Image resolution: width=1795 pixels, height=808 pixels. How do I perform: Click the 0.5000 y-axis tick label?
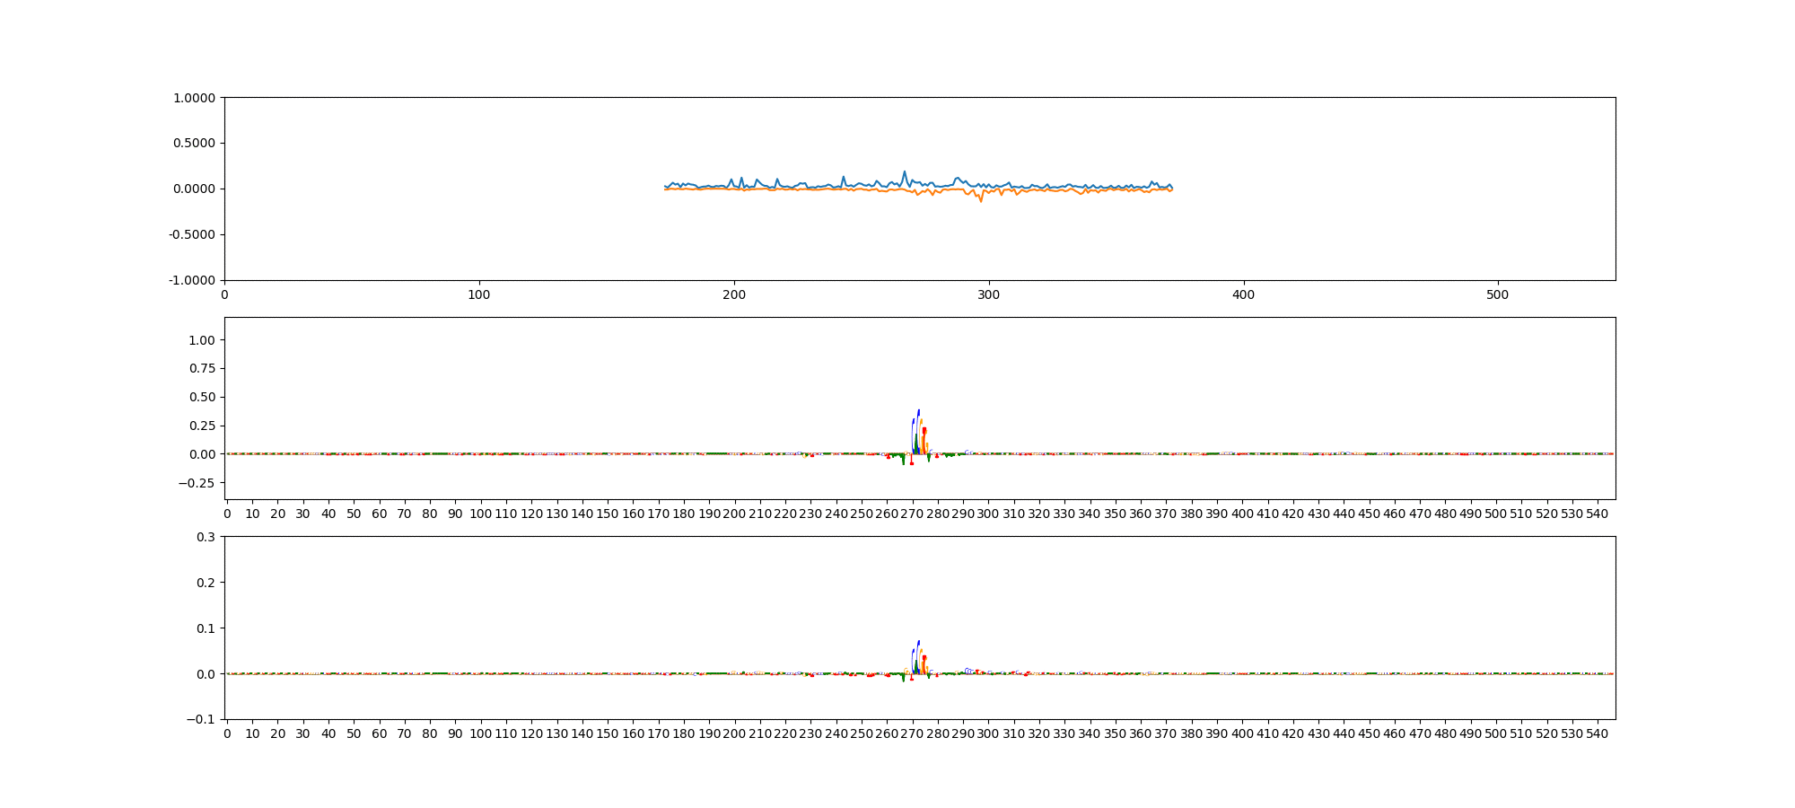[194, 144]
